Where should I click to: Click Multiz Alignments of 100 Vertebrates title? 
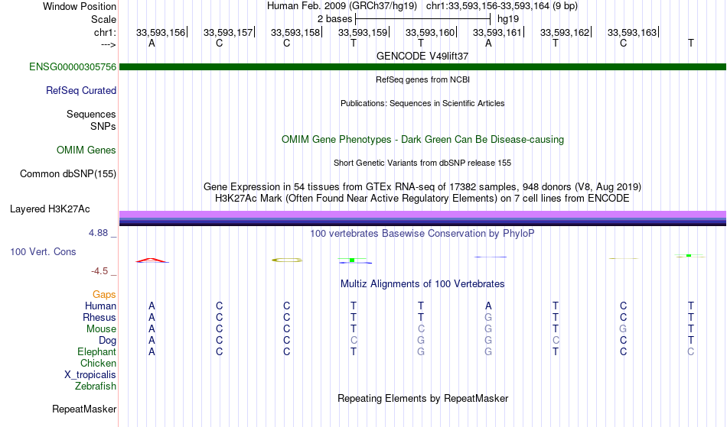click(422, 283)
